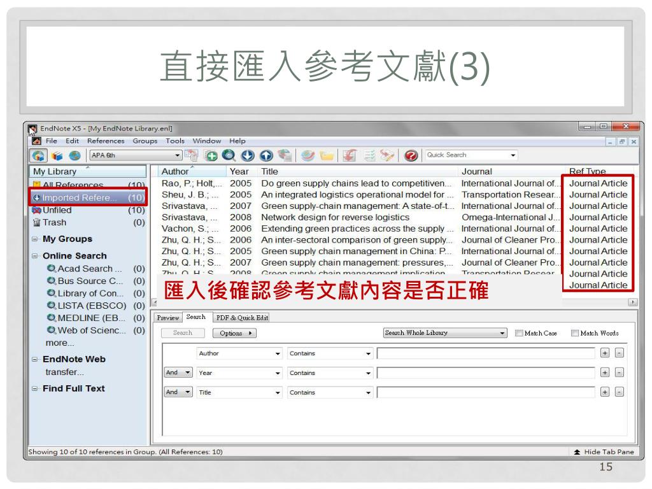Click the Return to Word Processor icon
The height and width of the screenshot is (489, 652).
tap(386, 155)
